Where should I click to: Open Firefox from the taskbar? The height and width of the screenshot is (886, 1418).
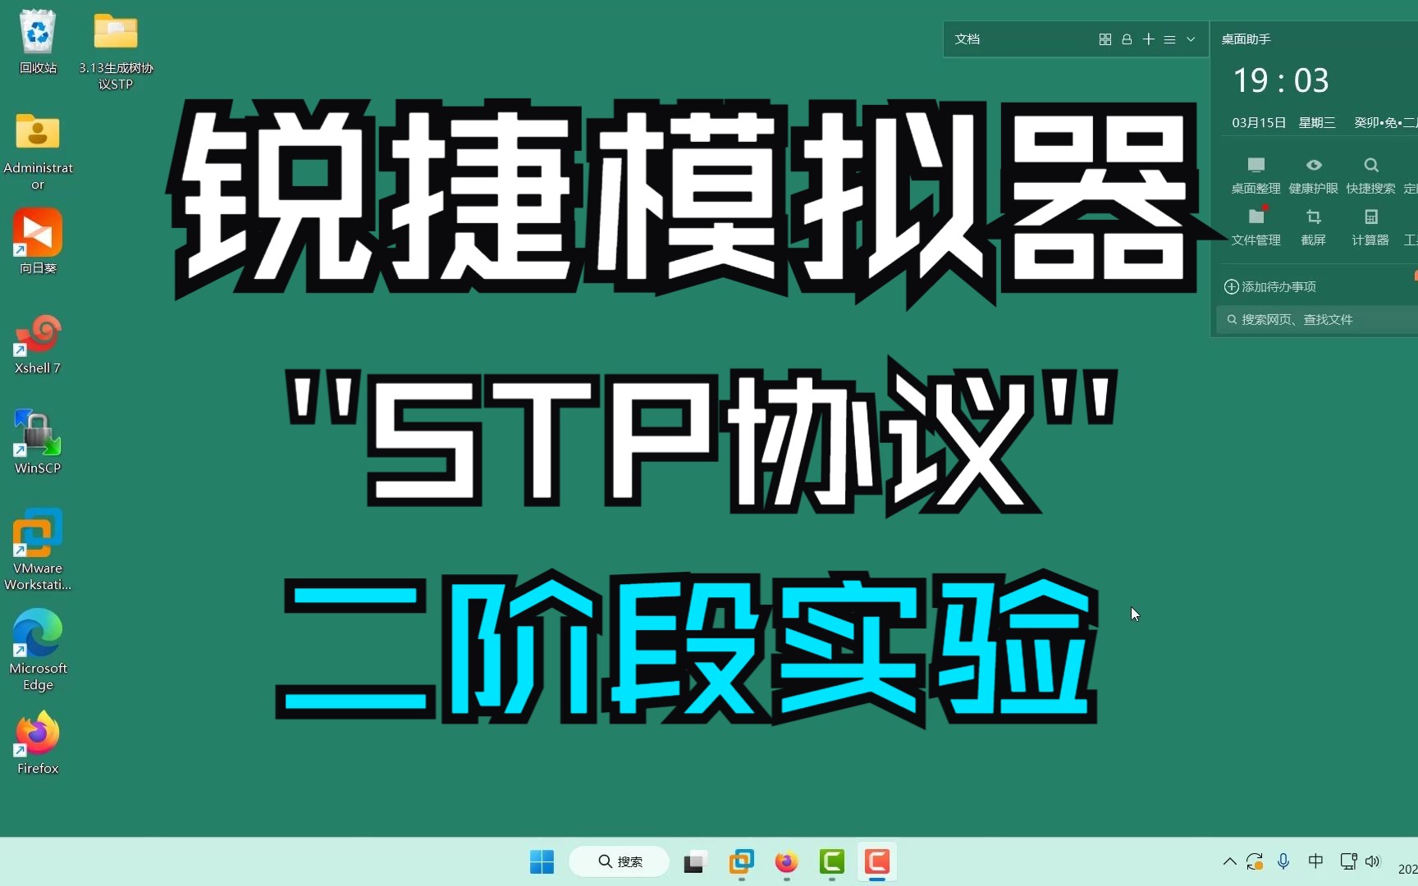786,861
